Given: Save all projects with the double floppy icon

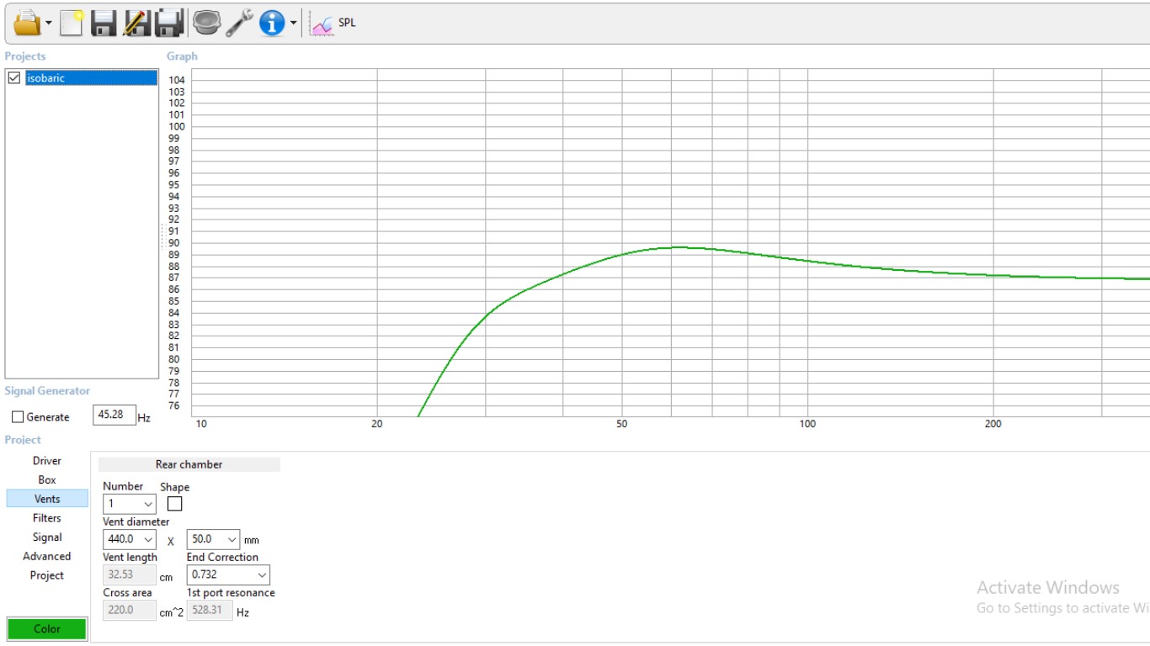Looking at the screenshot, I should pyautogui.click(x=169, y=23).
